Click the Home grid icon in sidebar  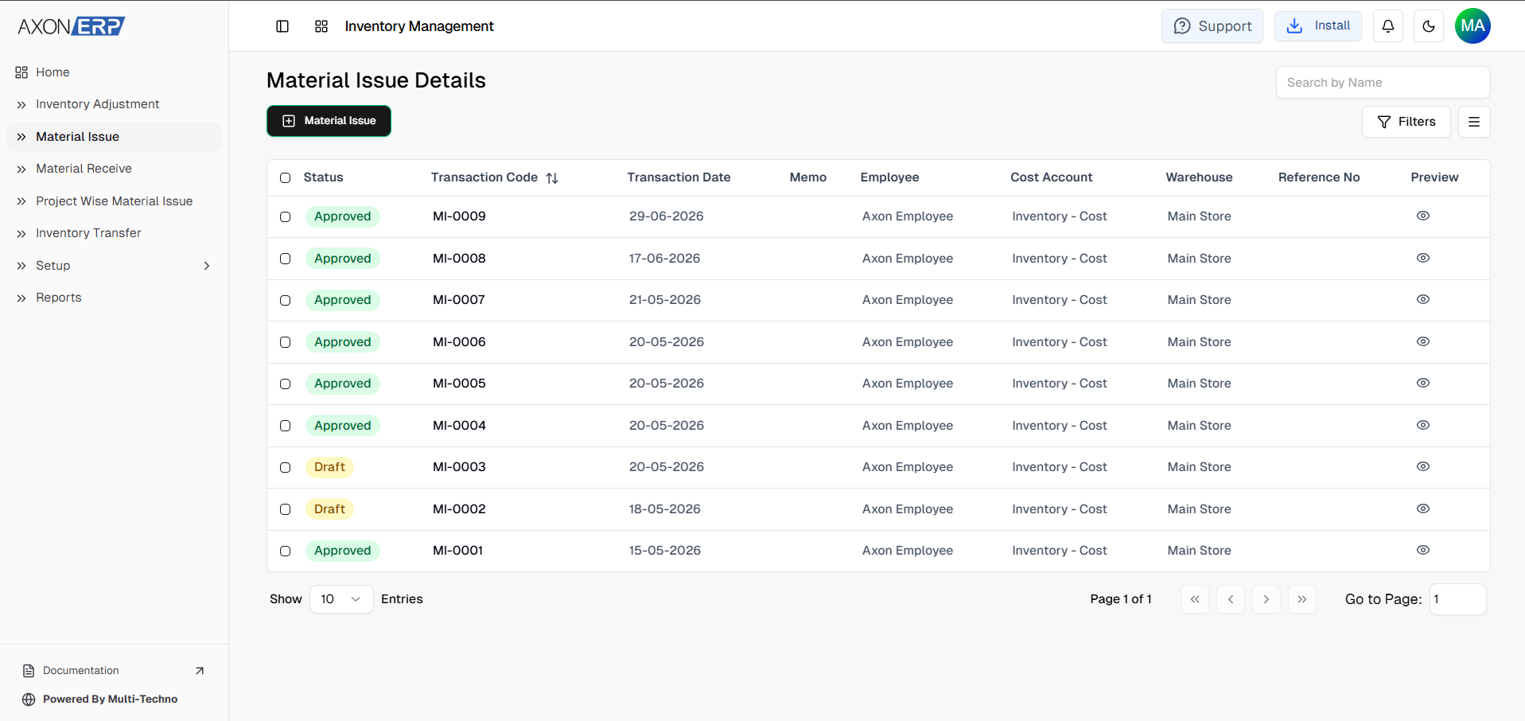coord(21,72)
